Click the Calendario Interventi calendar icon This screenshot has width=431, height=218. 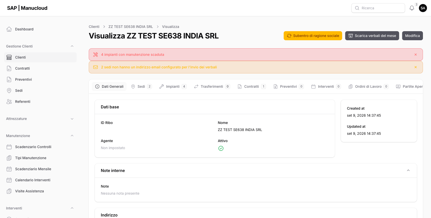(9, 180)
